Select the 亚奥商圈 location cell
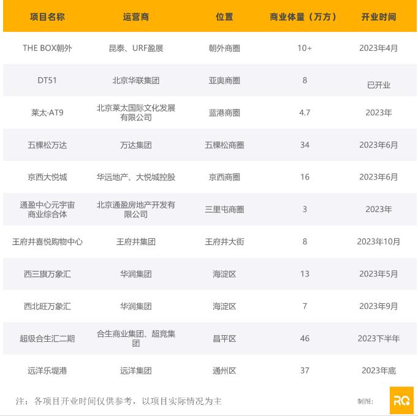The height and width of the screenshot is (416, 418). click(x=224, y=80)
